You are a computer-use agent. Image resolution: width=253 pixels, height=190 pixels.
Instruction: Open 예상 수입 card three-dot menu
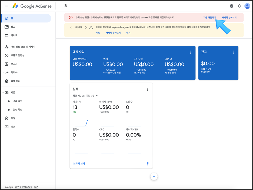(x=190, y=52)
